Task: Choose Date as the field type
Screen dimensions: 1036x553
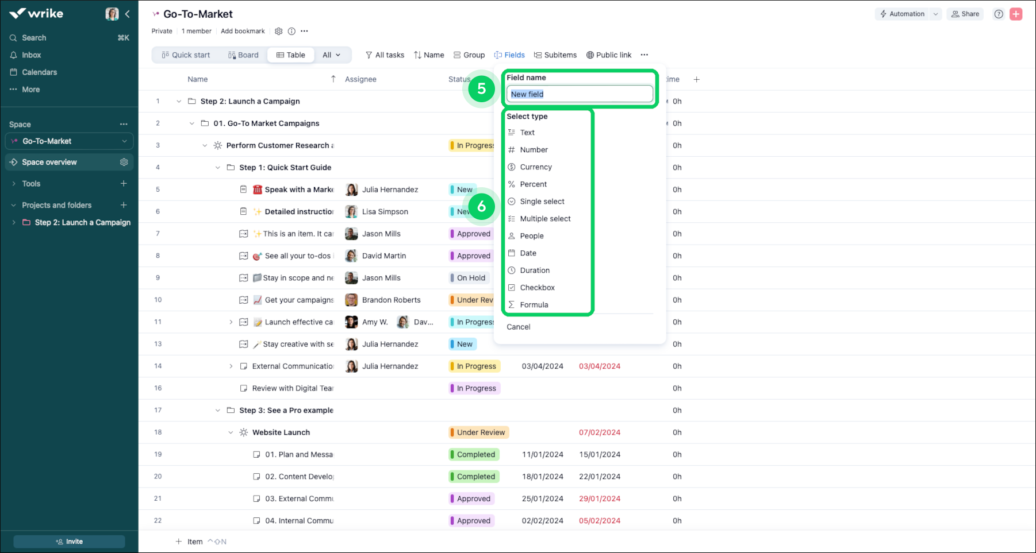Action: (x=528, y=253)
